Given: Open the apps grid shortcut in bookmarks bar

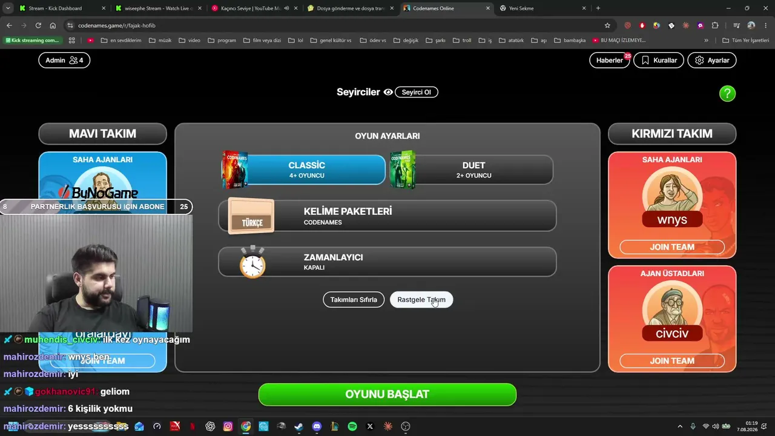Looking at the screenshot, I should 71,41.
